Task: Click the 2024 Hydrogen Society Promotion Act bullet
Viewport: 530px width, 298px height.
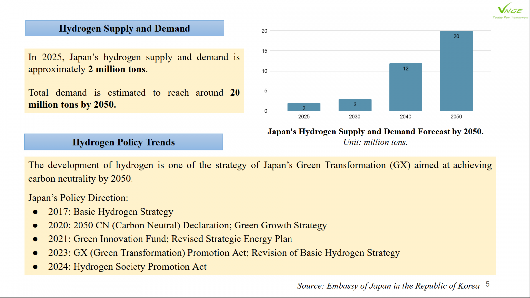Action: (x=127, y=267)
